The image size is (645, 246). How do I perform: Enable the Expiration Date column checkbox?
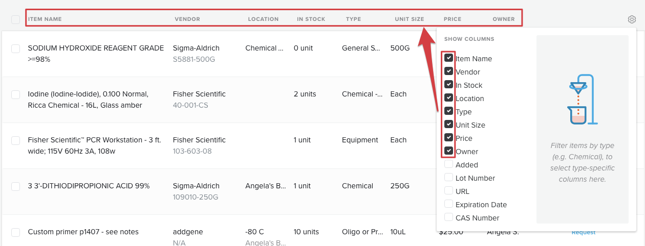(x=449, y=204)
